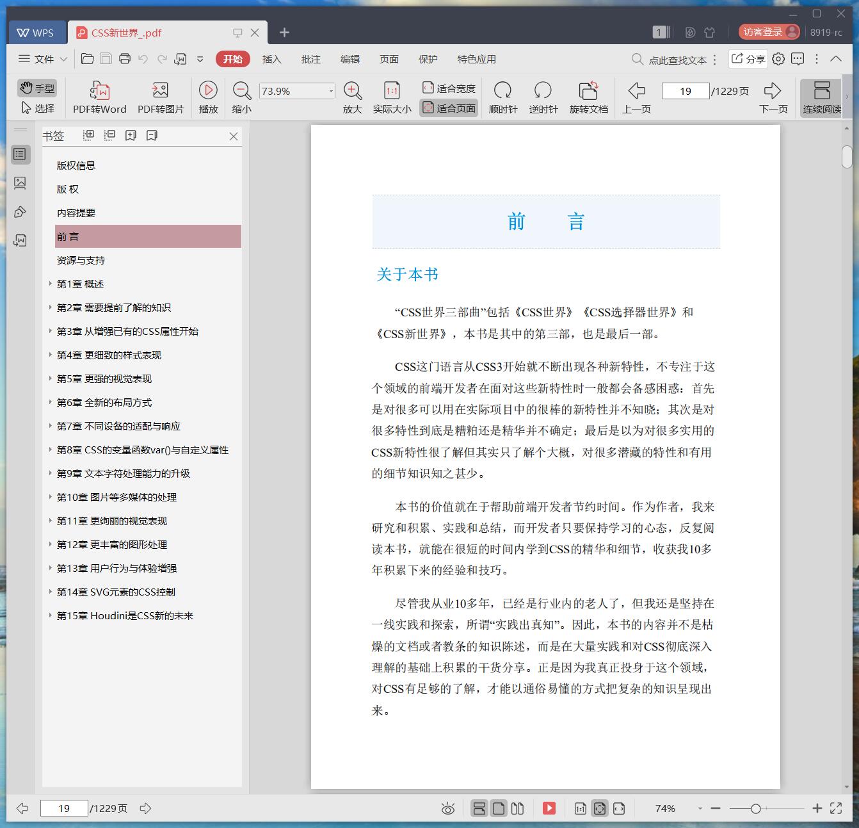Toggle single page view in status bar

(498, 808)
